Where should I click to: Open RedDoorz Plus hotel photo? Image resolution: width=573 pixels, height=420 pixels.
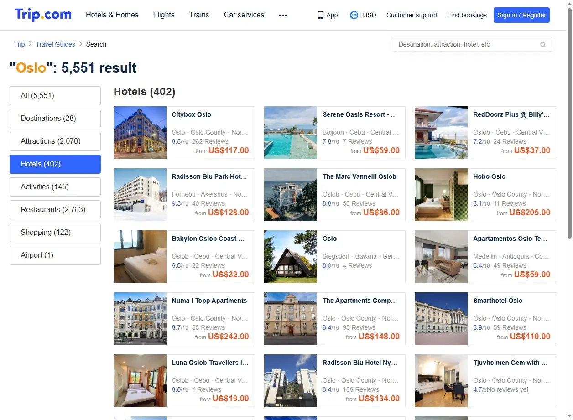(x=441, y=133)
